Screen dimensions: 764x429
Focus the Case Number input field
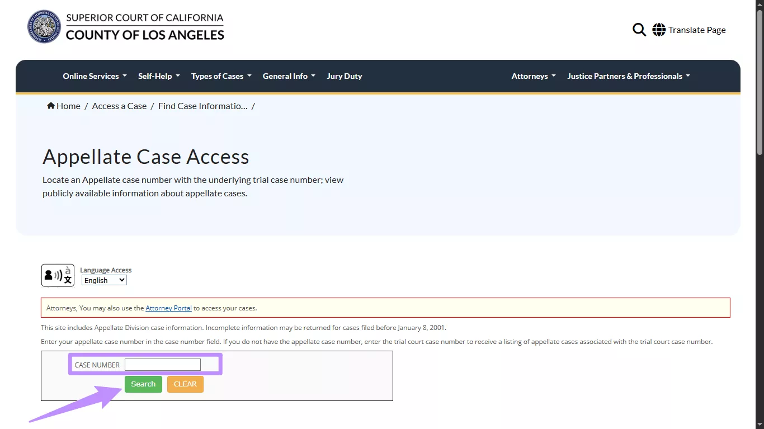[x=162, y=365]
